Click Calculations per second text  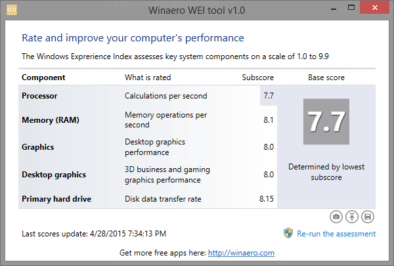(166, 96)
